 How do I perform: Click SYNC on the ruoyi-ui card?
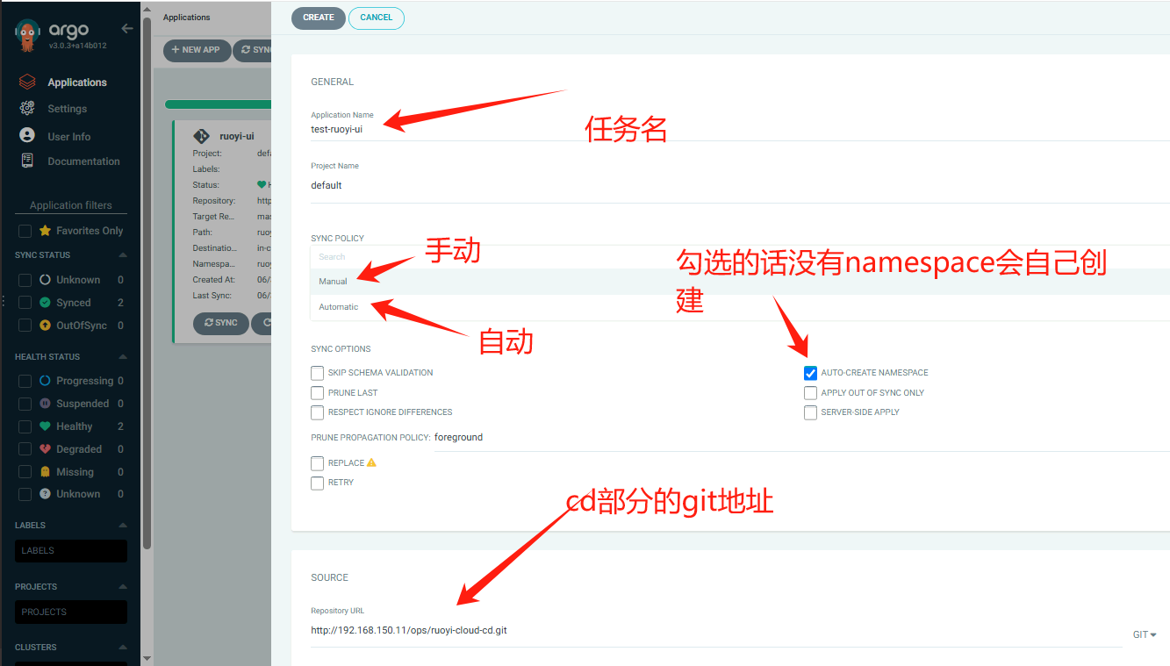click(x=221, y=323)
